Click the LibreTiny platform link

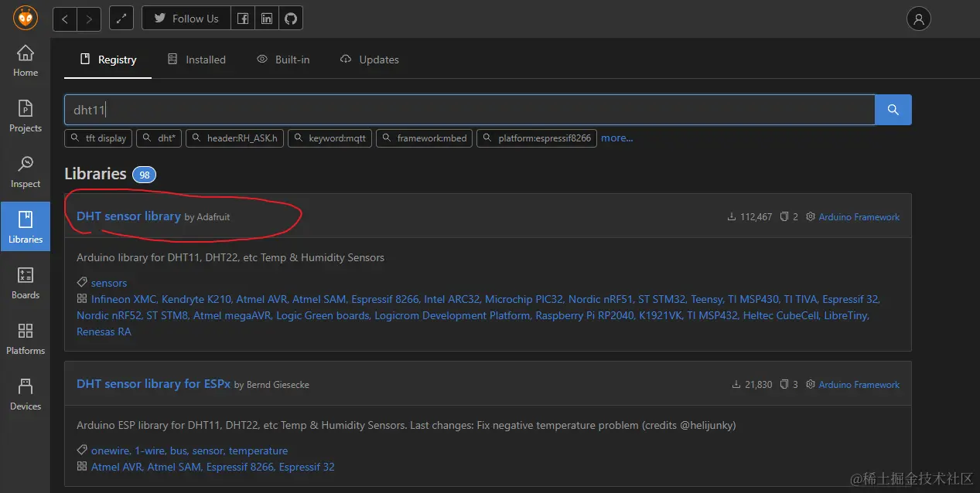[846, 315]
